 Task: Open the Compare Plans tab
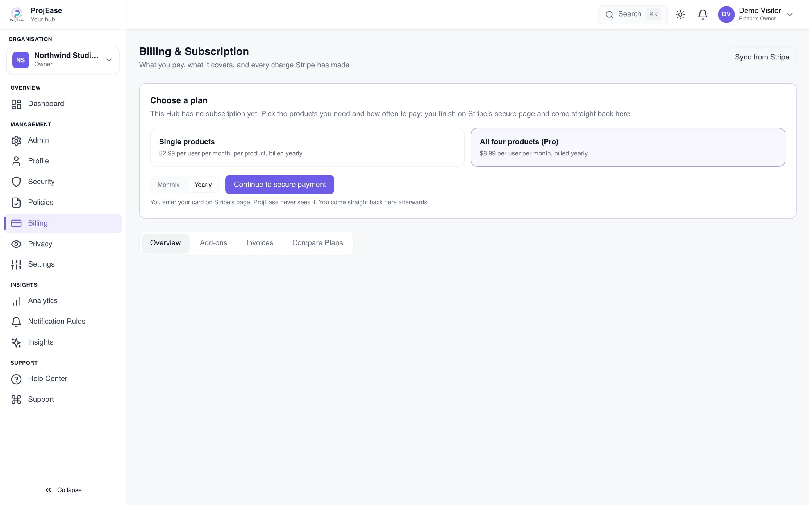[318, 243]
